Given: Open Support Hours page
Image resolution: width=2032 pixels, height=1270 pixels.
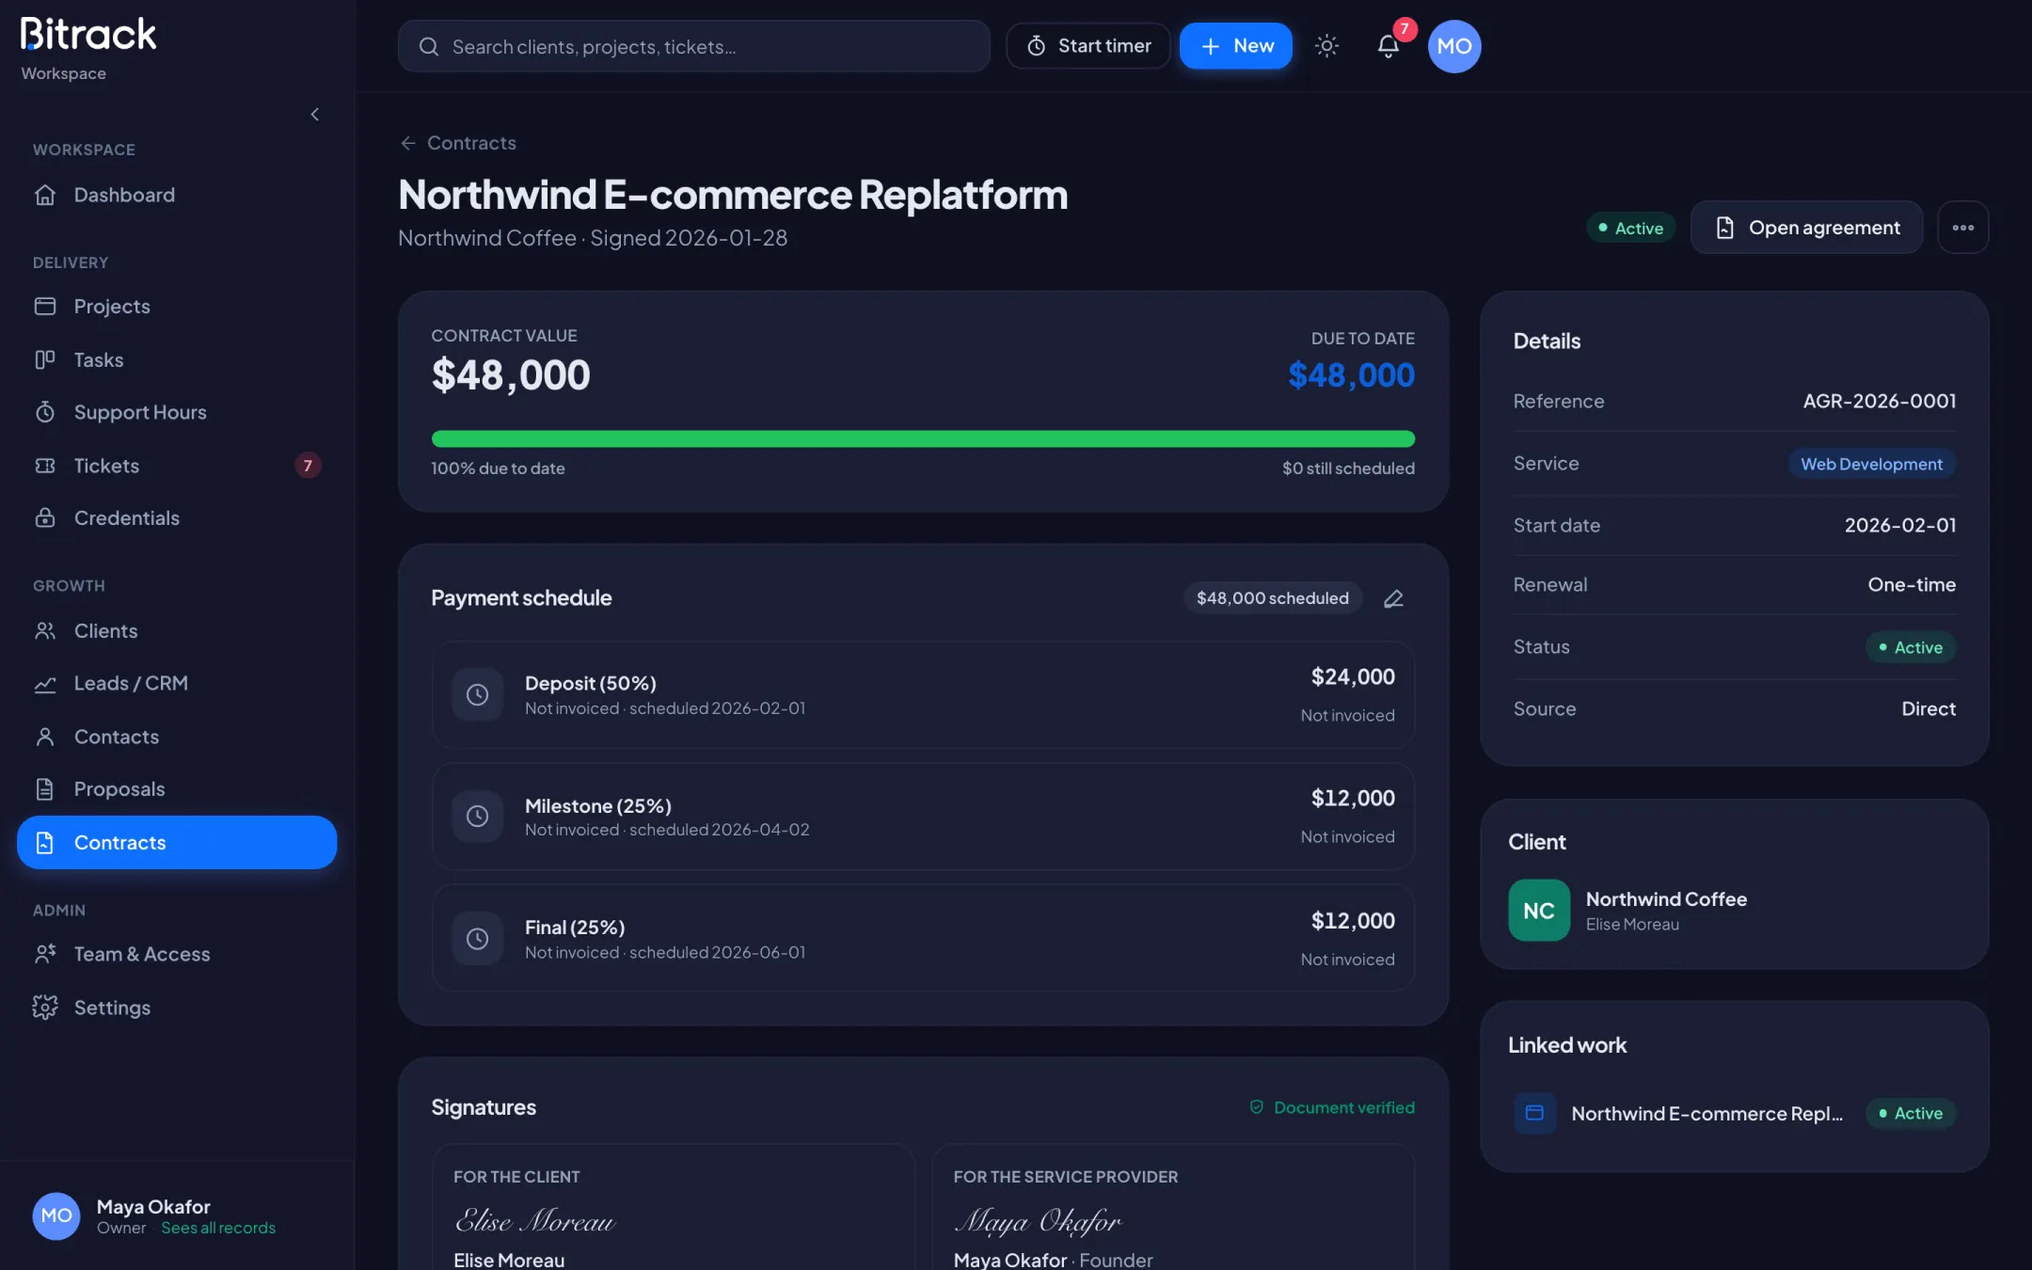Looking at the screenshot, I should coord(177,412).
